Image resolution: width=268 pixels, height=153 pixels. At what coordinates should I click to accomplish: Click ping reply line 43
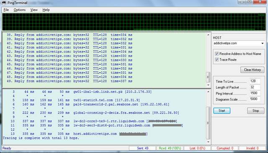pos(70,56)
